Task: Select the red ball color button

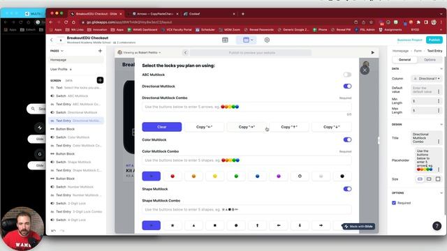Action: coord(173,176)
